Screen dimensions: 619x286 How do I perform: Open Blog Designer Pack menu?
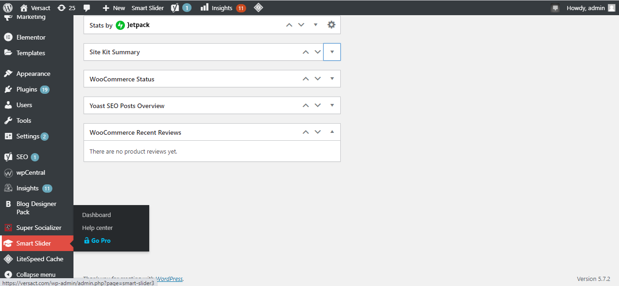[x=37, y=208]
